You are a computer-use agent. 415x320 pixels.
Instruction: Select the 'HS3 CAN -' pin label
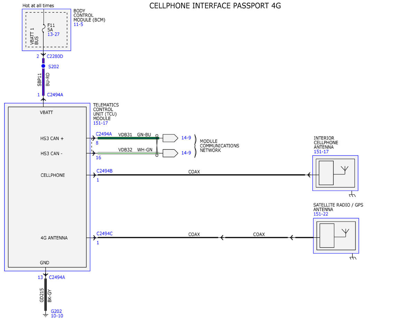52,154
